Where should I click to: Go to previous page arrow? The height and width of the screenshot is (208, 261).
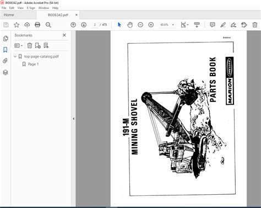[x=73, y=25]
